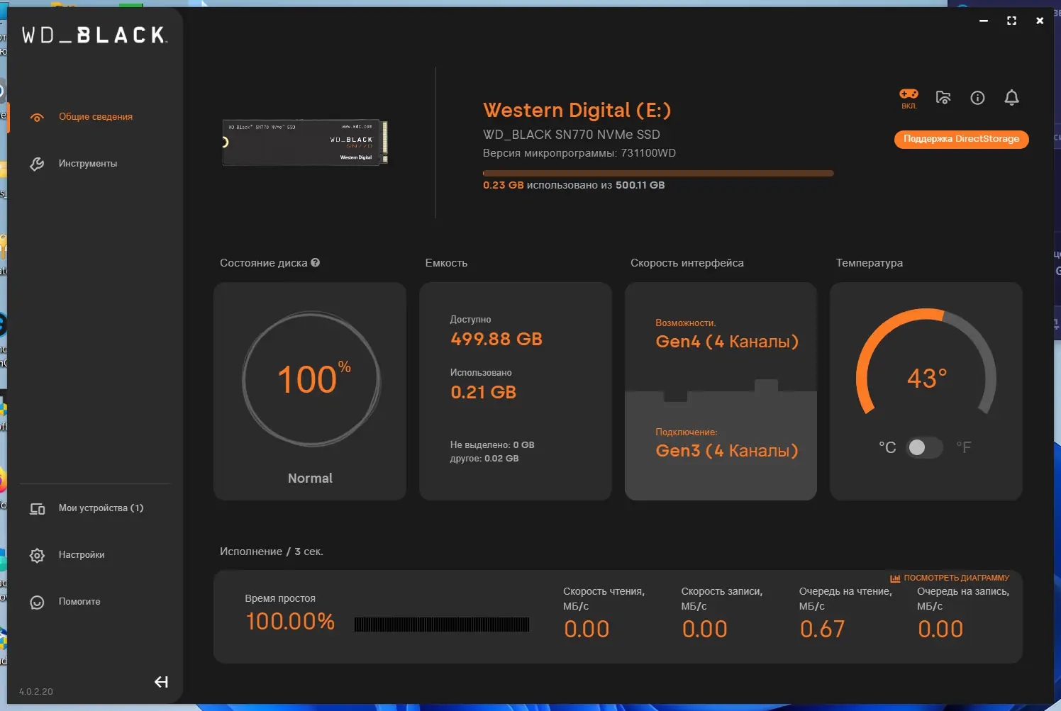
Task: Open the Общие сведения section
Action: pos(95,117)
